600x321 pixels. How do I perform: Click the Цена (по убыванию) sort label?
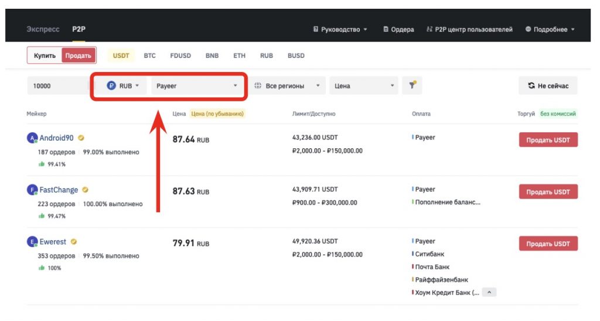[x=217, y=114]
